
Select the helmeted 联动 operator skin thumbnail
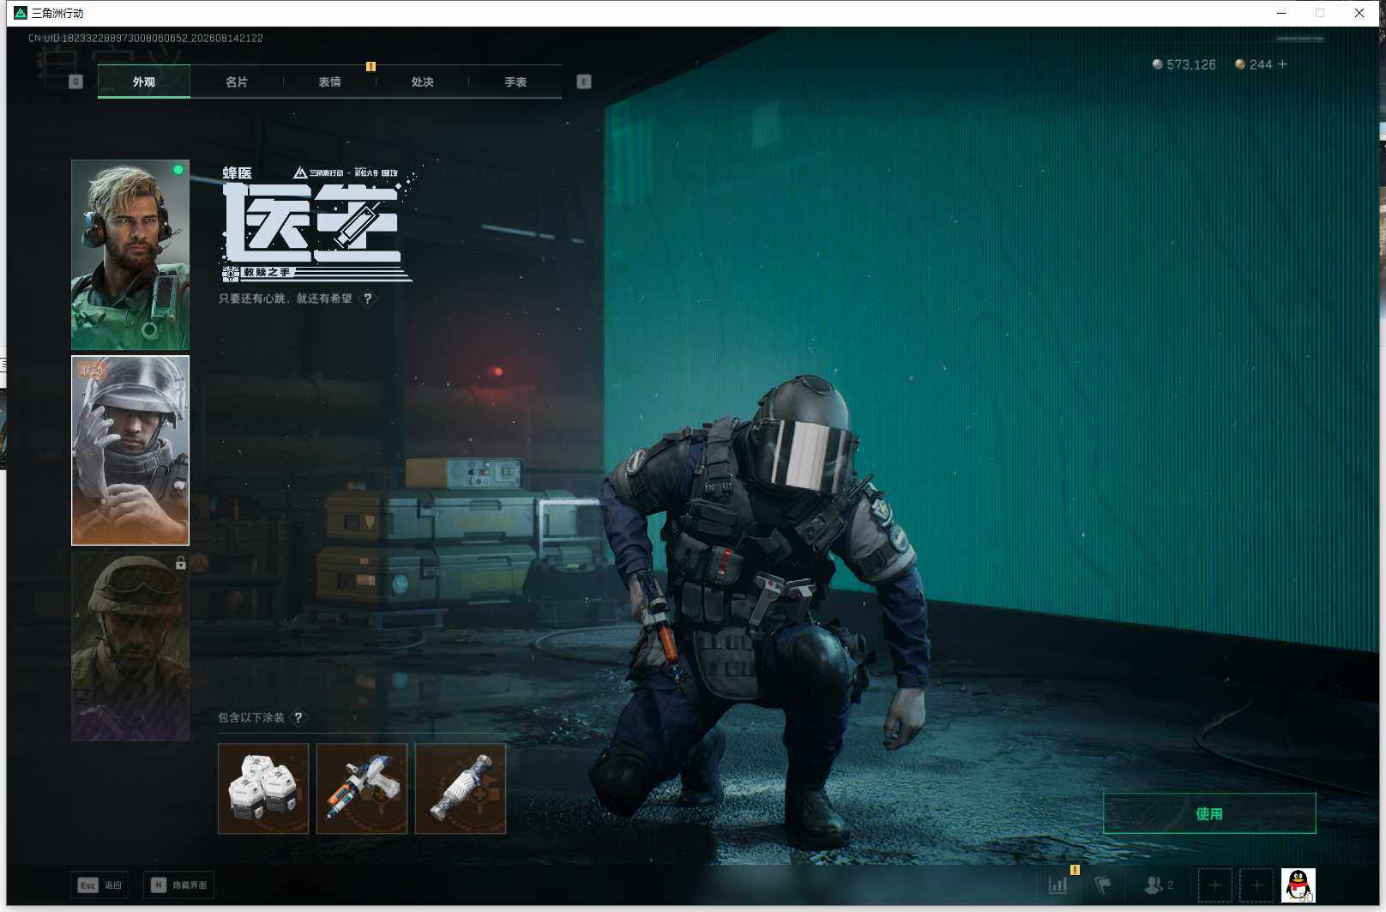[x=130, y=450]
